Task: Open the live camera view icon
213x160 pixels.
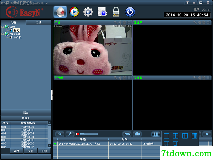Action: [60, 12]
